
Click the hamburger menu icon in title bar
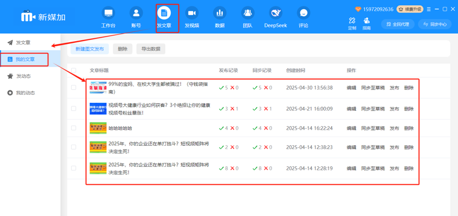coord(429,9)
